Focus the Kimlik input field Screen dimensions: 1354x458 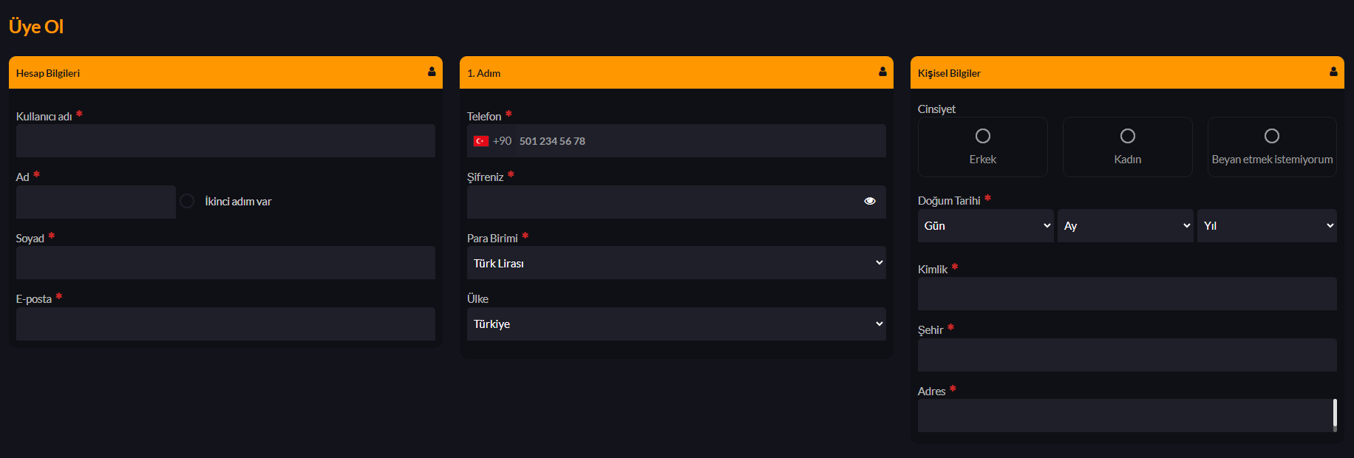tap(1127, 293)
